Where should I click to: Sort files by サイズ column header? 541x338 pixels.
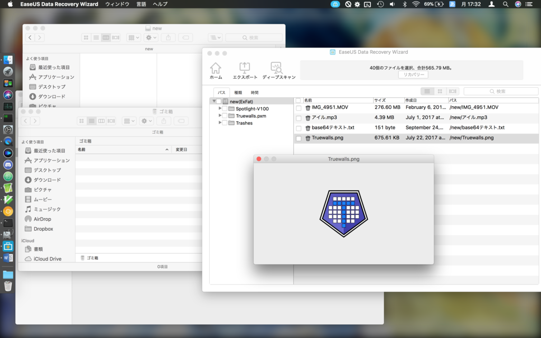(x=388, y=100)
